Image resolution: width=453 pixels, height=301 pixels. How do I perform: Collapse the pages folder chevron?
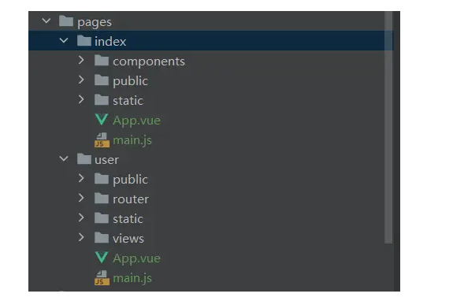coord(46,20)
